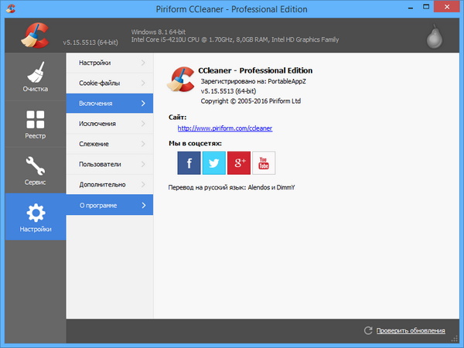Screen dimensions: 464x348
Task: Select the О программе submenu item
Action: pos(110,205)
